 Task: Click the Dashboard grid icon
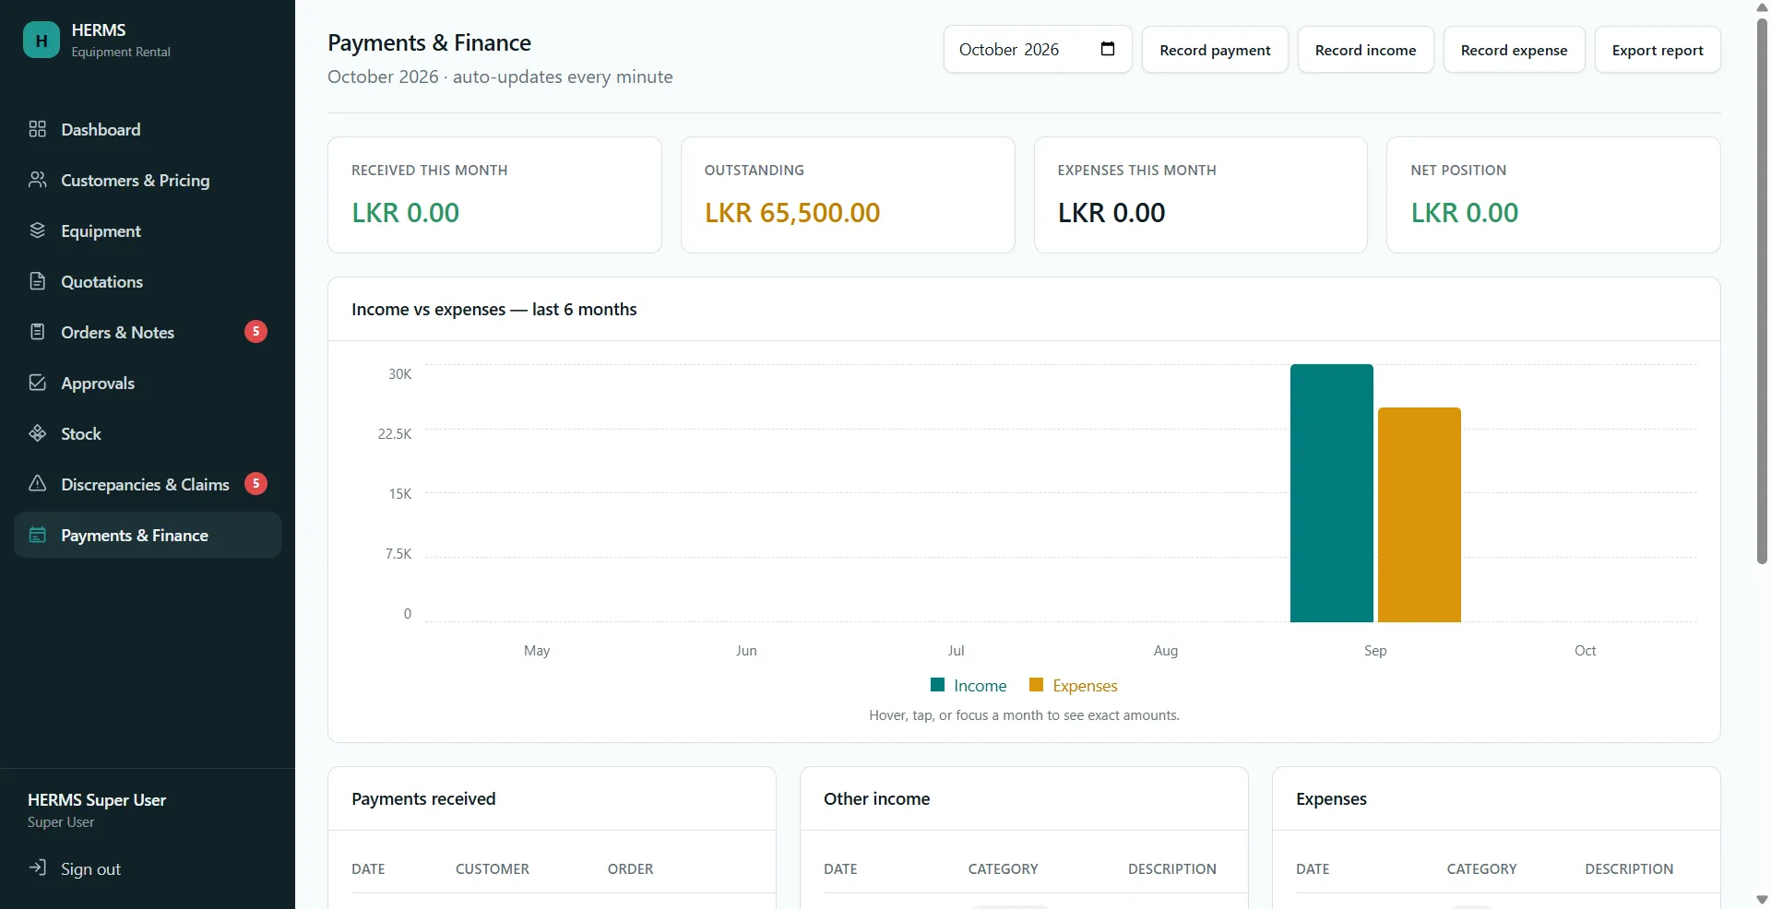tap(38, 129)
